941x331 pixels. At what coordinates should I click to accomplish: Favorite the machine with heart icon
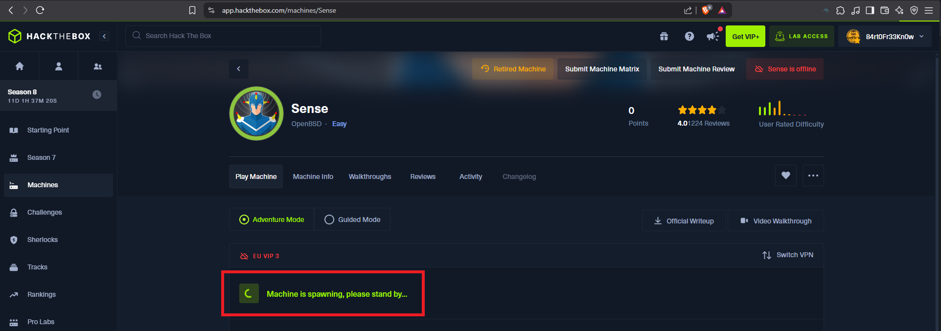click(786, 176)
